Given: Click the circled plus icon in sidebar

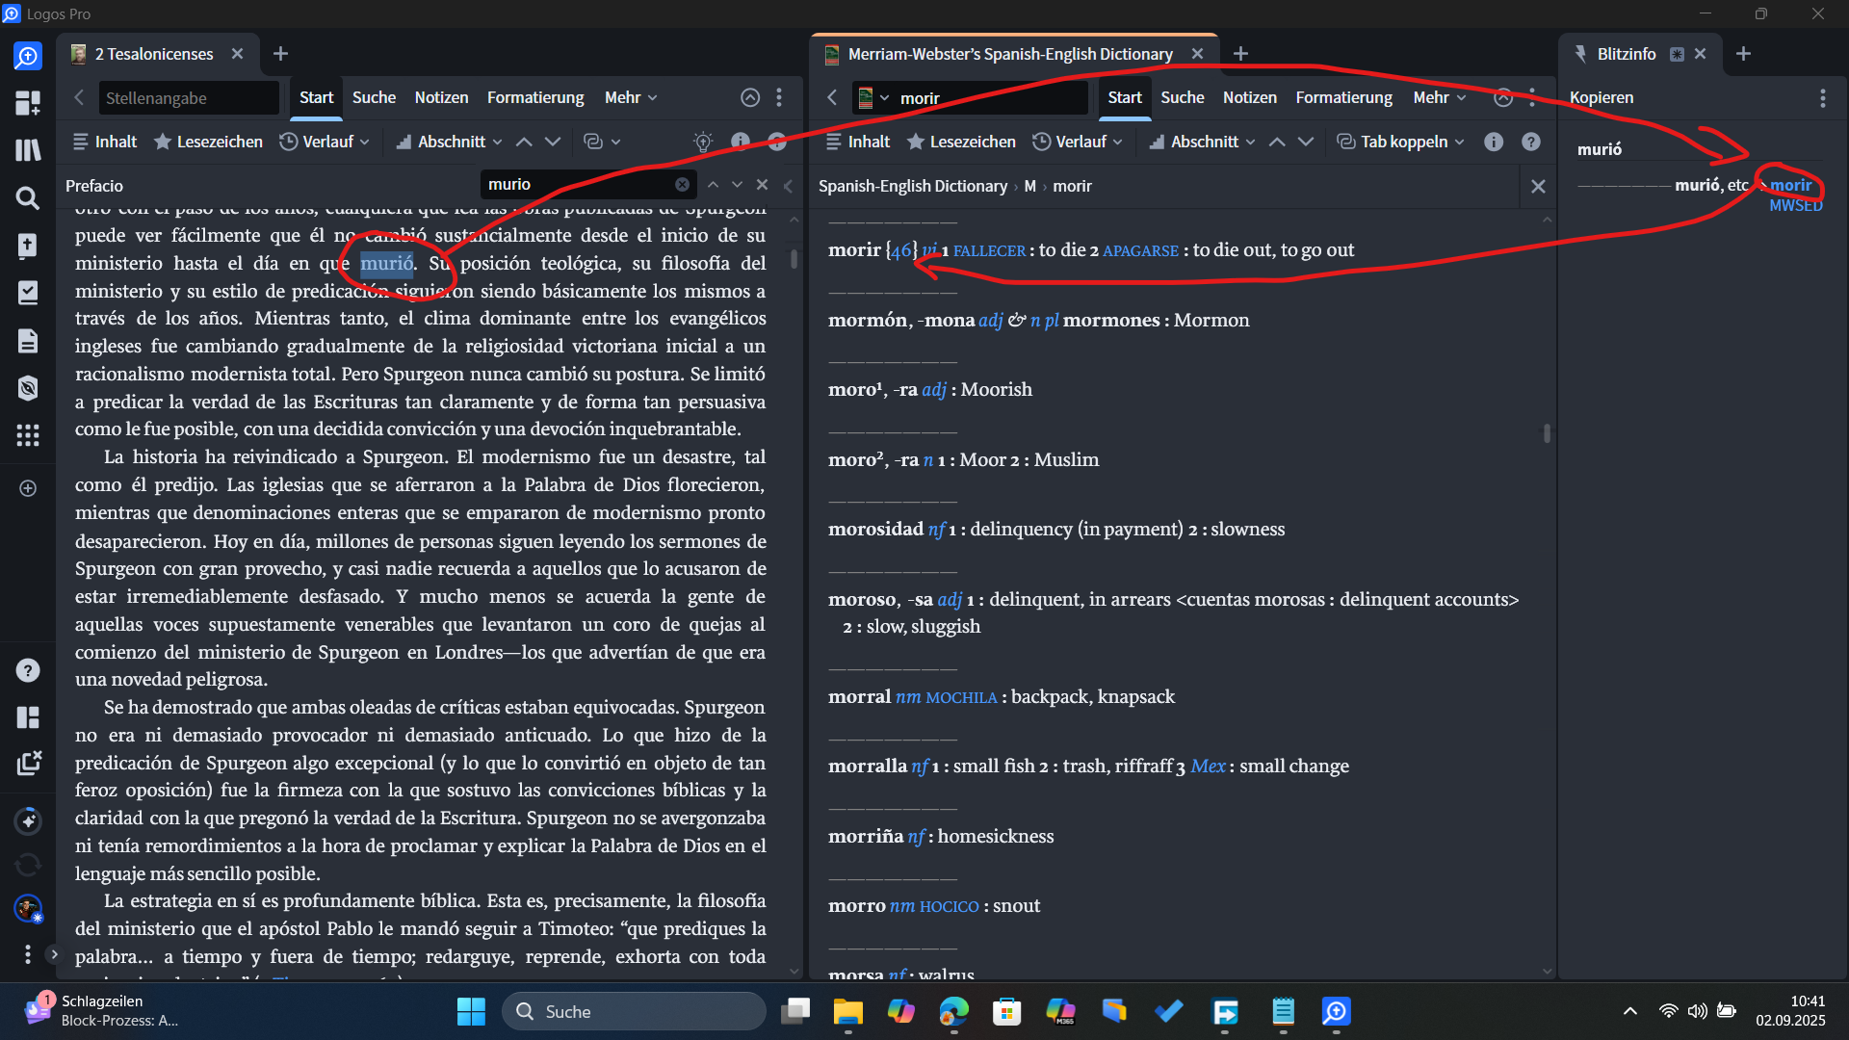Looking at the screenshot, I should tap(28, 488).
